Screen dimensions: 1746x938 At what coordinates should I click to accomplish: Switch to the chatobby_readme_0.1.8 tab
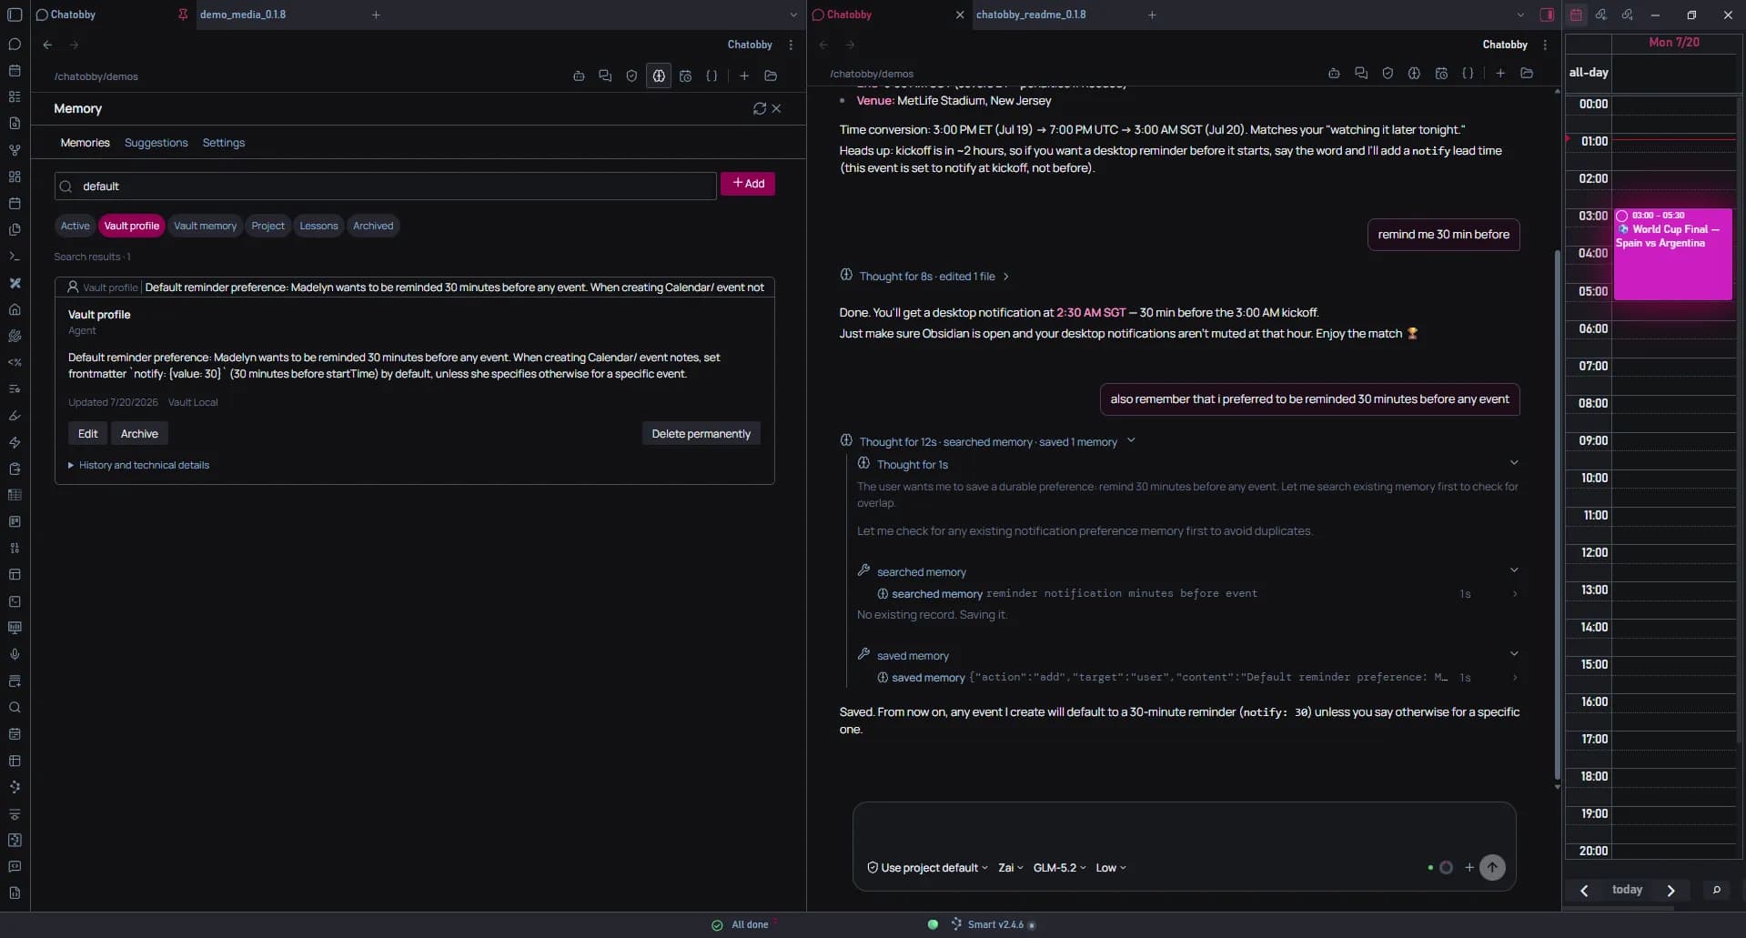(x=1030, y=15)
